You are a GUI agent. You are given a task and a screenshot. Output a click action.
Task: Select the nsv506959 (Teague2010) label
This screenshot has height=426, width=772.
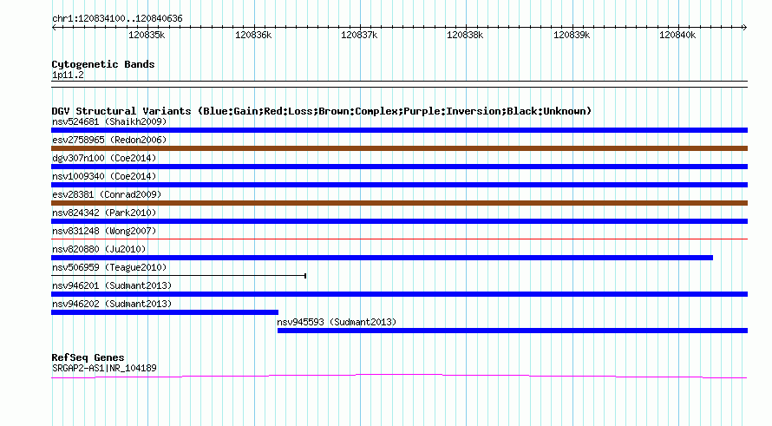tap(109, 267)
